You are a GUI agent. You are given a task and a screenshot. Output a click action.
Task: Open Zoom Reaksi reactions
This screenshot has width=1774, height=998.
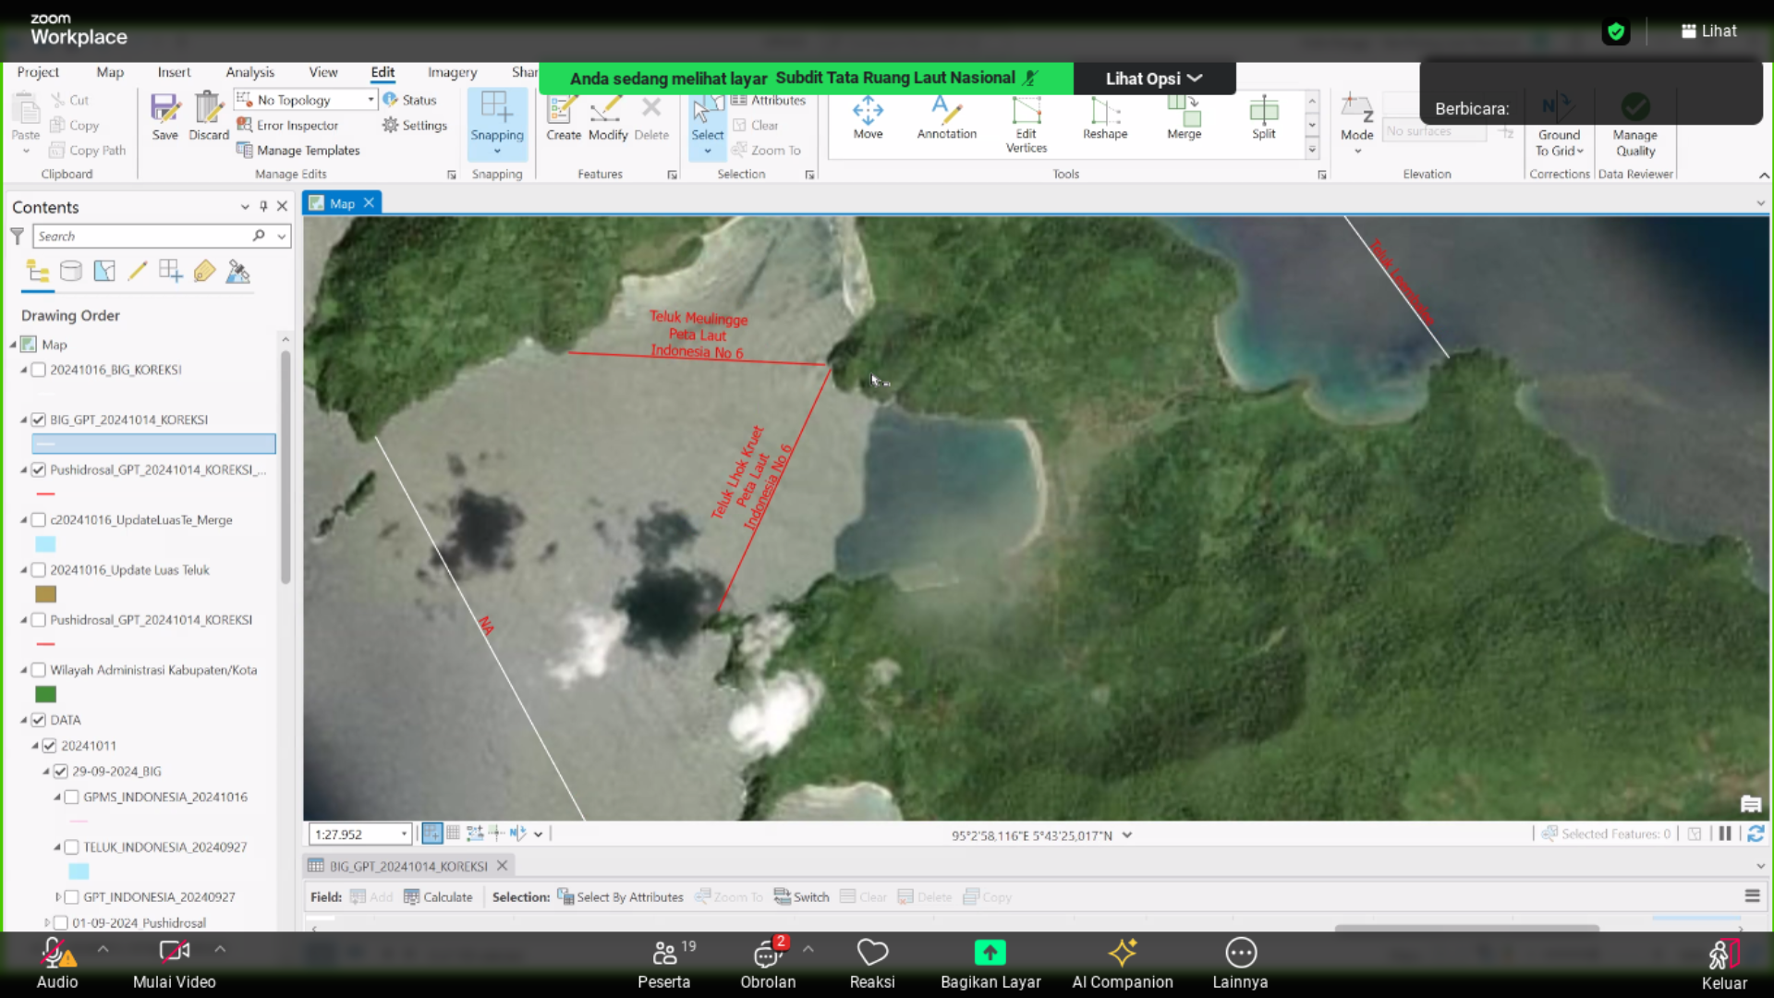point(872,964)
